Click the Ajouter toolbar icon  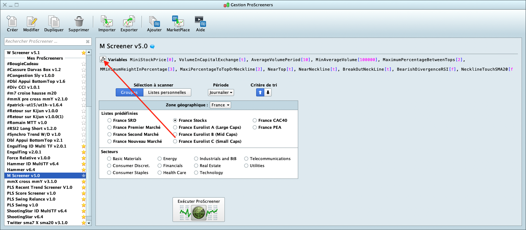coord(154,22)
